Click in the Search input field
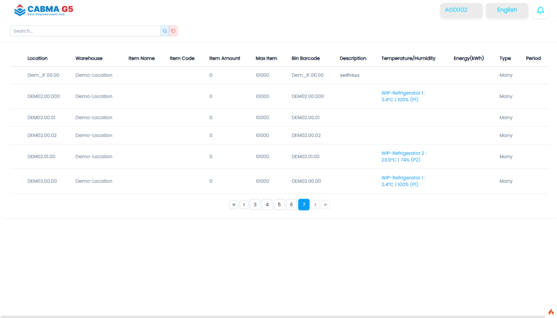This screenshot has width=557, height=318. click(x=85, y=31)
